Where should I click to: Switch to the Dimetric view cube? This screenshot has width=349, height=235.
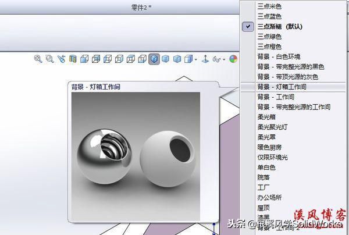click(177, 59)
